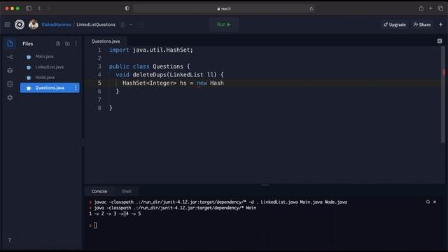Screen dimensions: 448x252
Task: Click the Upgrade button
Action: [395, 24]
